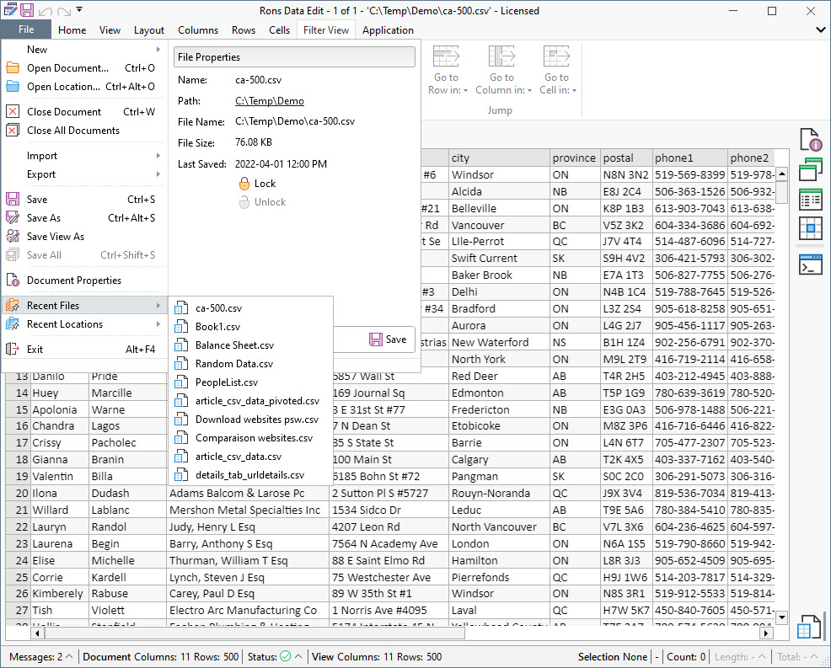831x668 pixels.
Task: Choose Save View As from File menu
Action: 56,237
